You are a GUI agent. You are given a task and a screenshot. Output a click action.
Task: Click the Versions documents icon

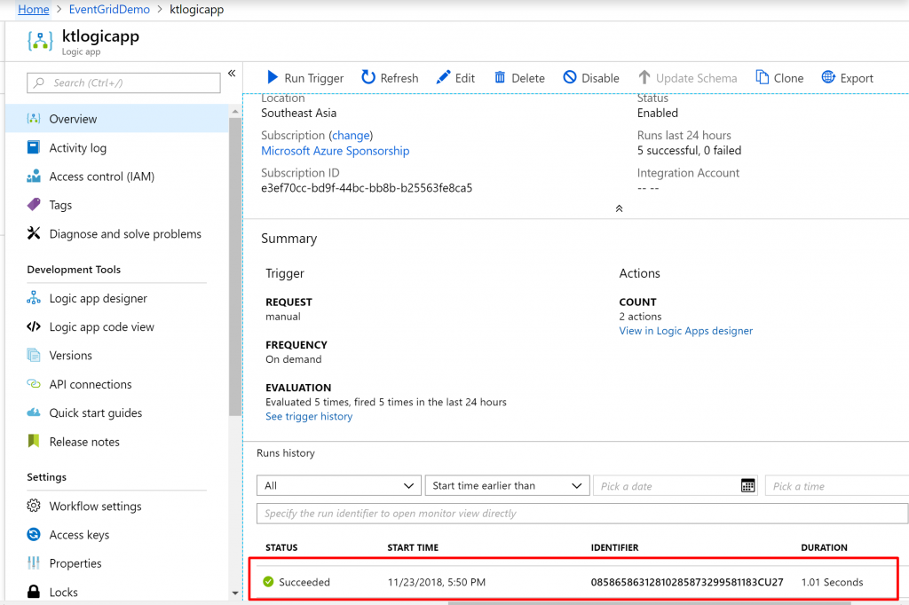coord(34,355)
